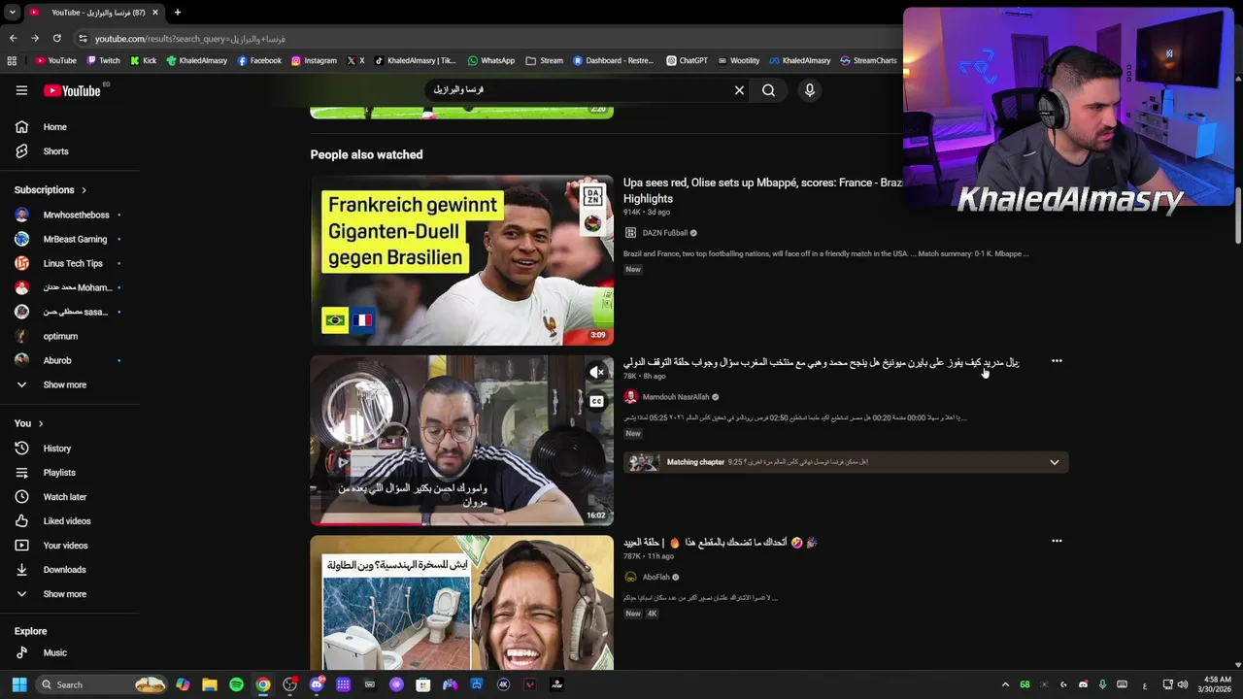Unmute the Mamdouh NasrAllah preview video

point(597,372)
